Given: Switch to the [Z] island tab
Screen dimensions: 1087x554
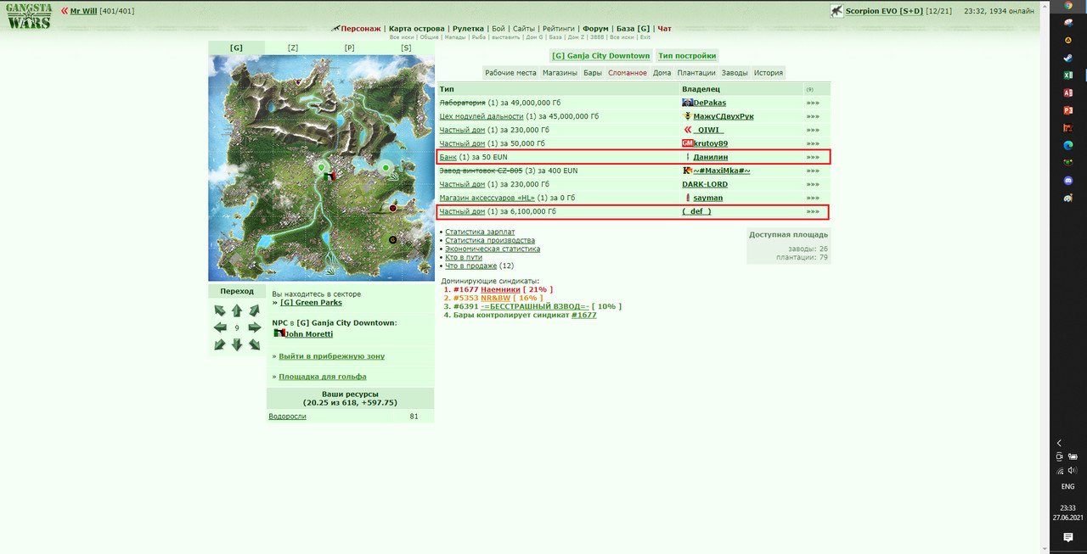Looking at the screenshot, I should pos(293,48).
